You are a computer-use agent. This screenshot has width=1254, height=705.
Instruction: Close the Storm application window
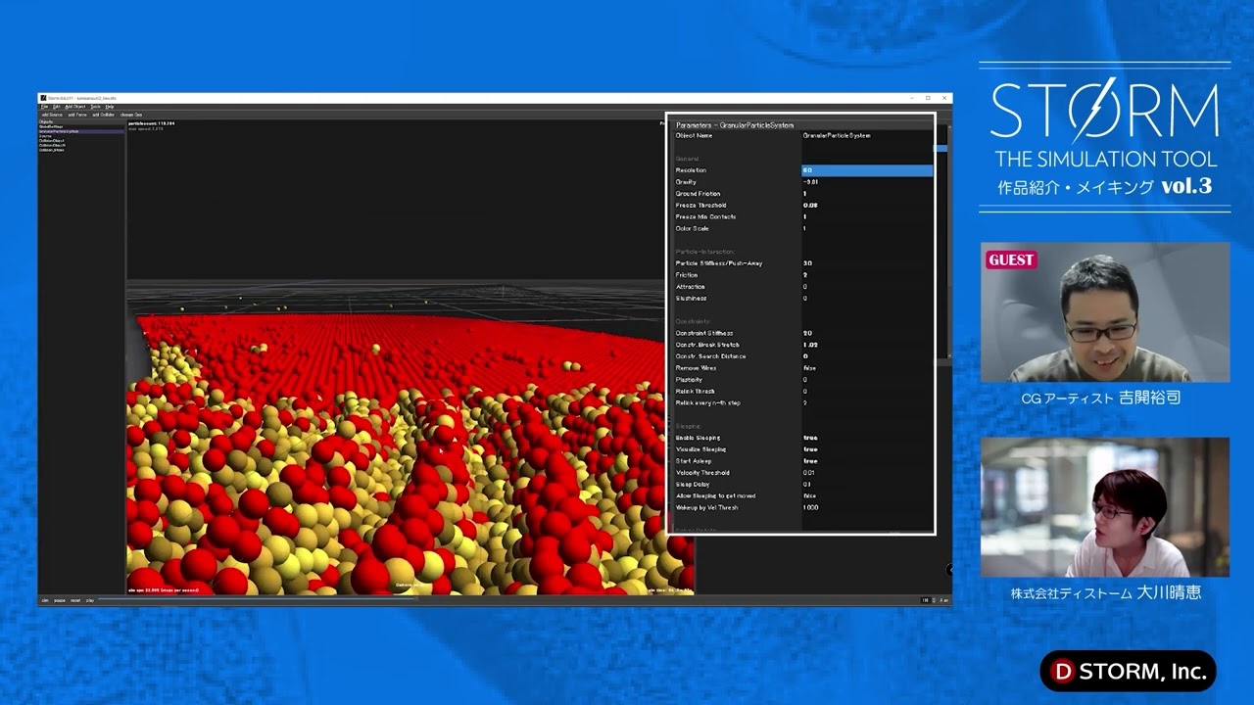pos(944,98)
